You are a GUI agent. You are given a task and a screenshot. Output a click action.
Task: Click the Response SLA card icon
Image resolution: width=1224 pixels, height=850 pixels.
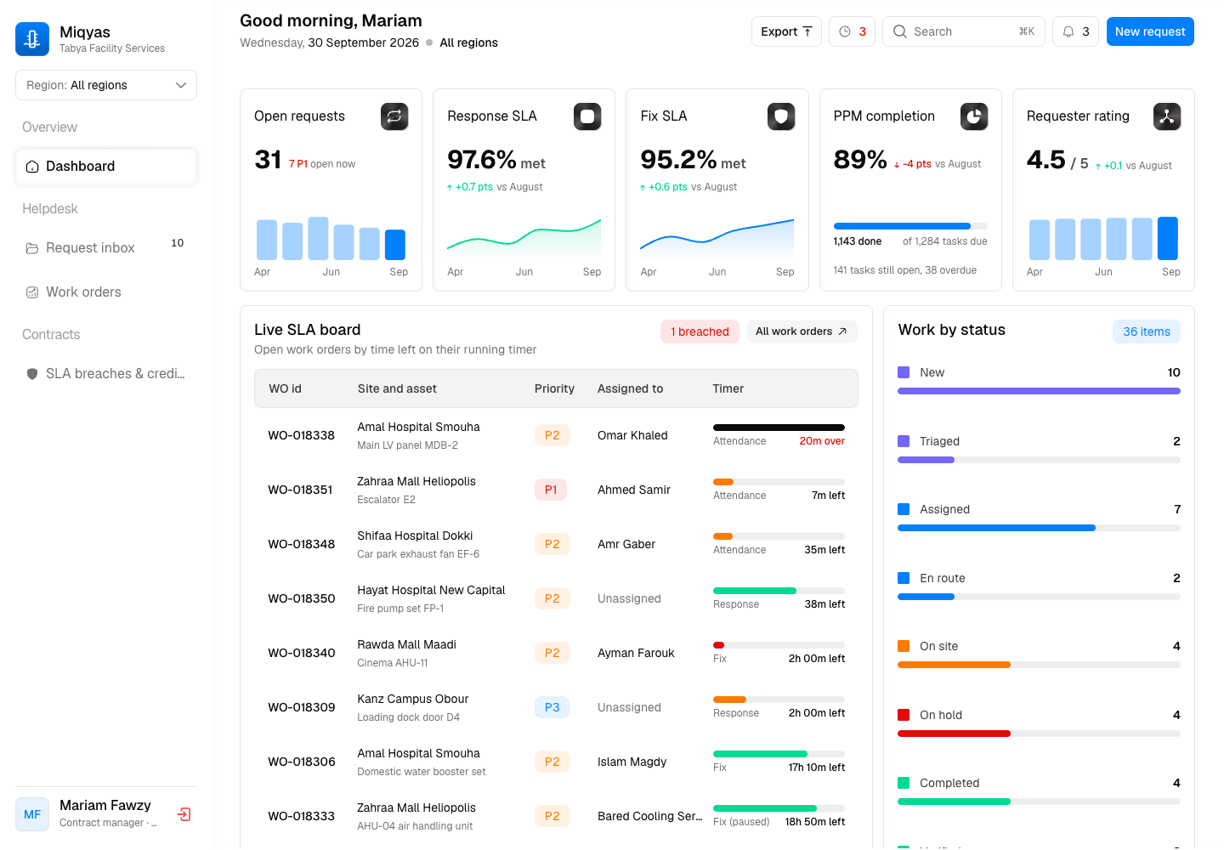tap(587, 116)
